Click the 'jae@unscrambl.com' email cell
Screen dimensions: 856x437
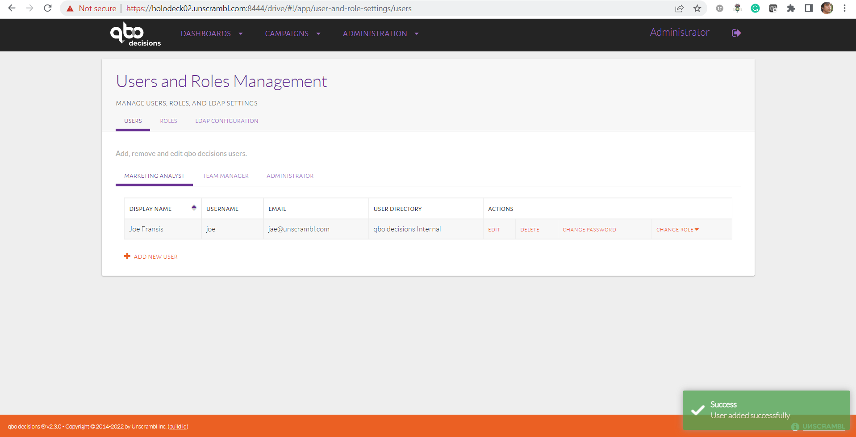pyautogui.click(x=316, y=229)
